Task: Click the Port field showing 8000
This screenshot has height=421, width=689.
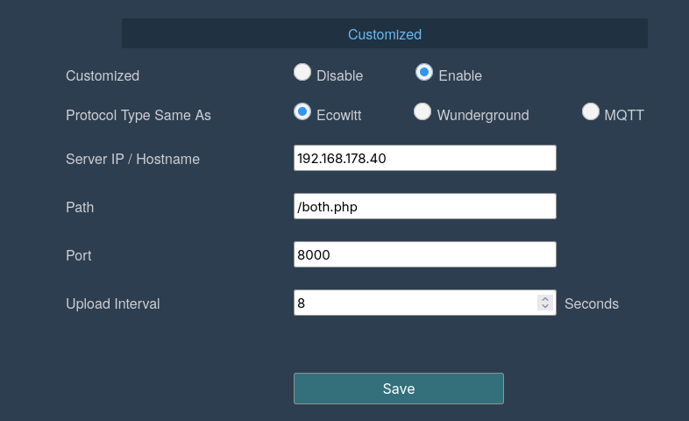Action: [425, 254]
